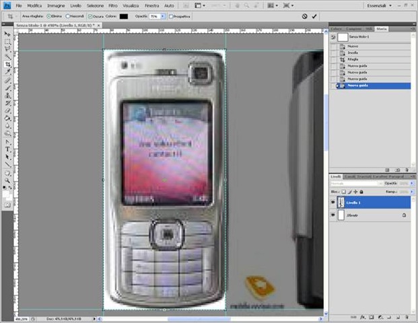This screenshot has height=323, width=418.
Task: Open the Opacità dropdown arrow in options bar
Action: (x=163, y=15)
